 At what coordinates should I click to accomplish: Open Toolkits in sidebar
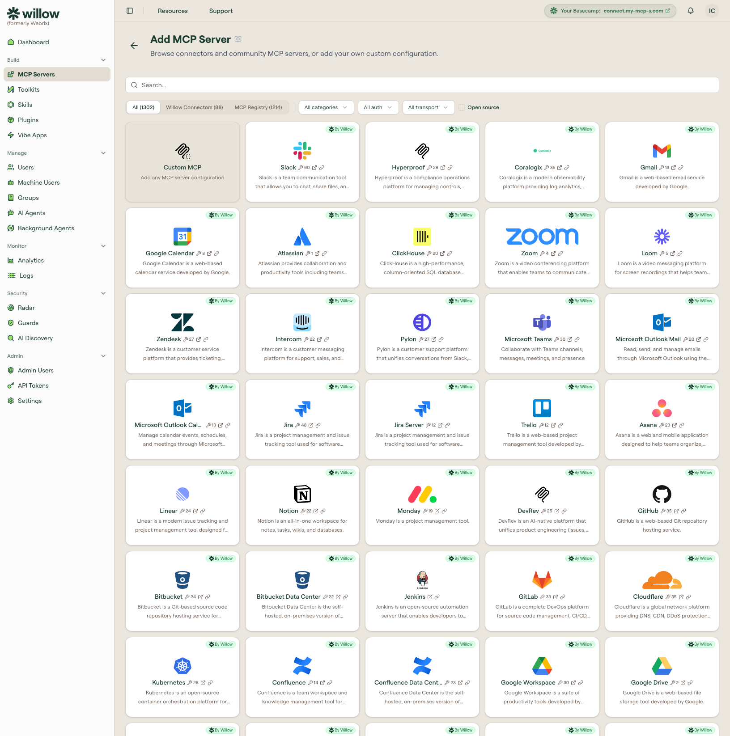57,89
